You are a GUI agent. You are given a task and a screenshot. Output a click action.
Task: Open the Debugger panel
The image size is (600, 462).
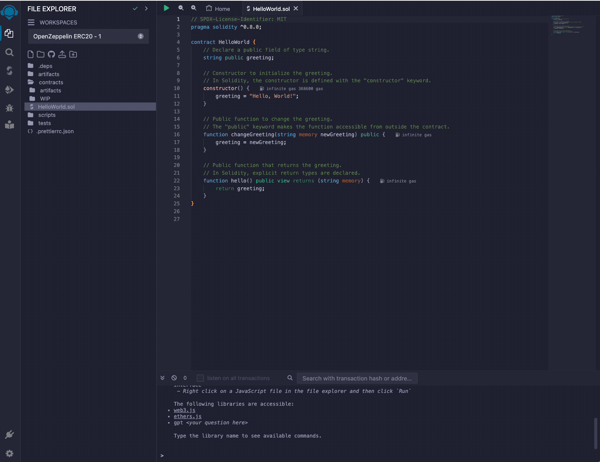pyautogui.click(x=9, y=108)
